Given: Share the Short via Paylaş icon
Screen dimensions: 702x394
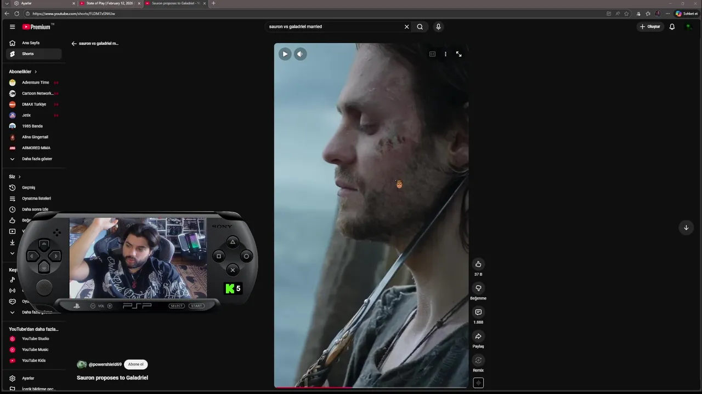Looking at the screenshot, I should (478, 337).
